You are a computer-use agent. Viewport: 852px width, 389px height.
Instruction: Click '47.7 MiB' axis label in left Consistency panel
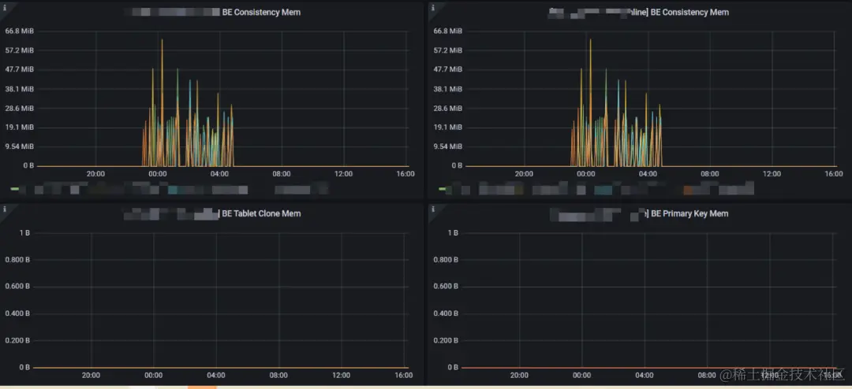pos(20,69)
